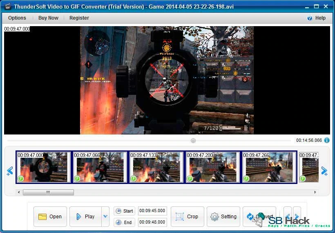Image resolution: width=335 pixels, height=233 pixels.
Task: Click the End time field 00:09:48.000
Action: click(x=152, y=222)
